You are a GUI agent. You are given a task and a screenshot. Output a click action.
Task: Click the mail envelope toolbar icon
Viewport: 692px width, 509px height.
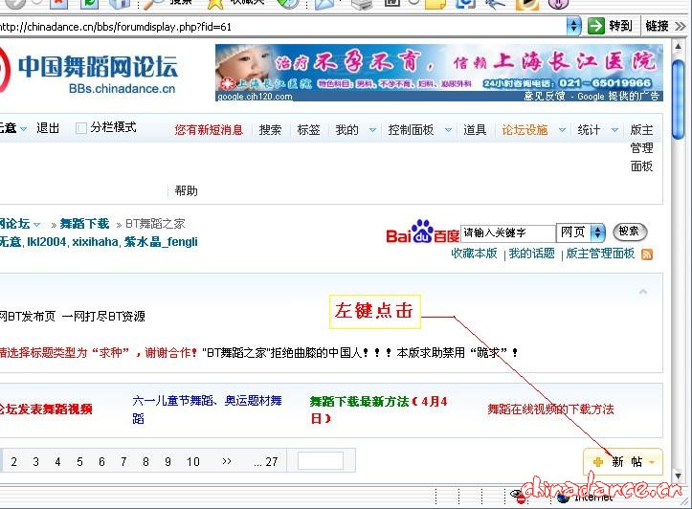click(x=324, y=4)
